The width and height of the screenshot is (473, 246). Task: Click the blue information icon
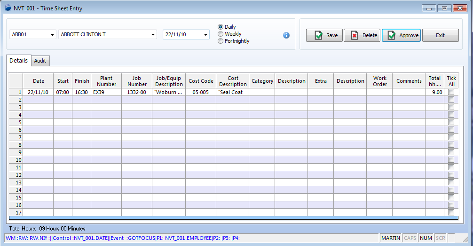pos(286,35)
